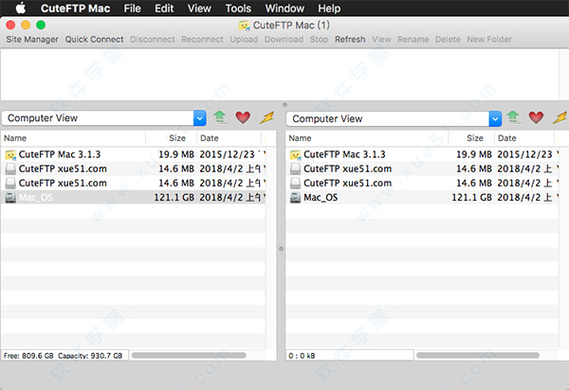This screenshot has height=390, width=569.
Task: Click the log panel divider handle
Action: point(284,105)
